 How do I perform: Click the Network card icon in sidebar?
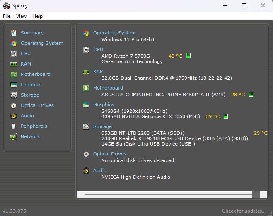coord(14,137)
